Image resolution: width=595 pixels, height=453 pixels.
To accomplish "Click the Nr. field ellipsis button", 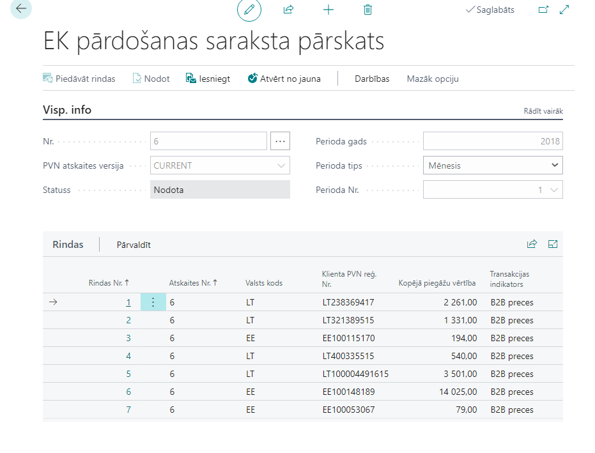I will pos(280,141).
